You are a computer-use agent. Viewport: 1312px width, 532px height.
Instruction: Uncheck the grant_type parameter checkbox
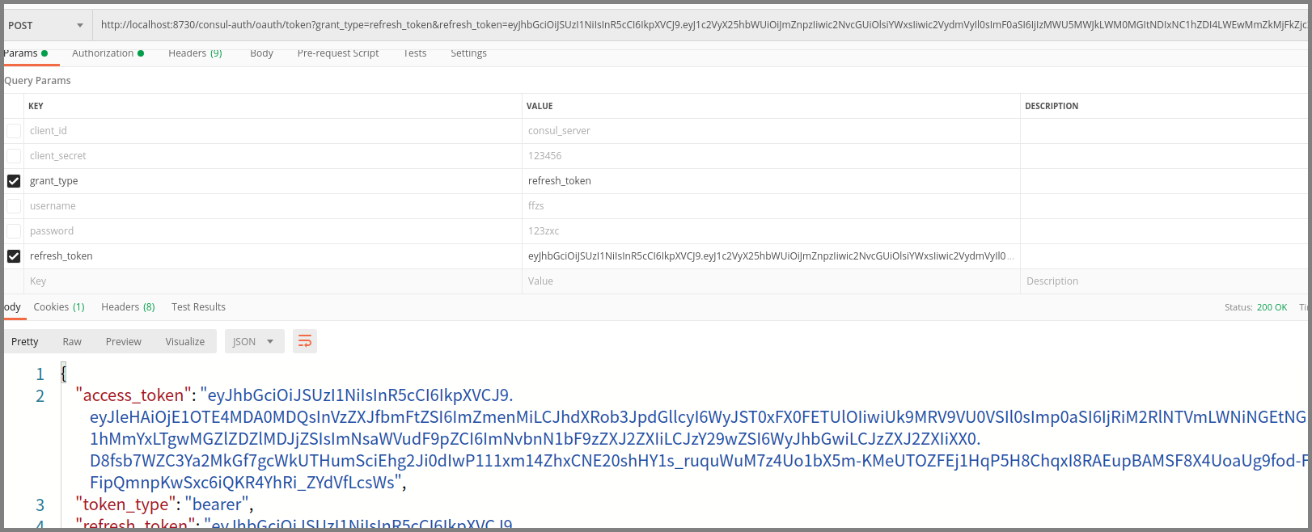(x=14, y=181)
